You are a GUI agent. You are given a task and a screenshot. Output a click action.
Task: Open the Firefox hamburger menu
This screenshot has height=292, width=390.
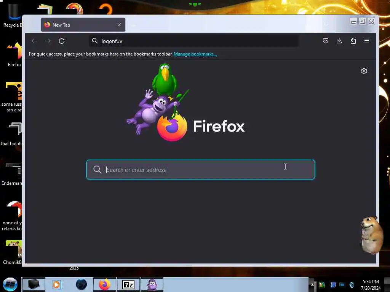[367, 41]
